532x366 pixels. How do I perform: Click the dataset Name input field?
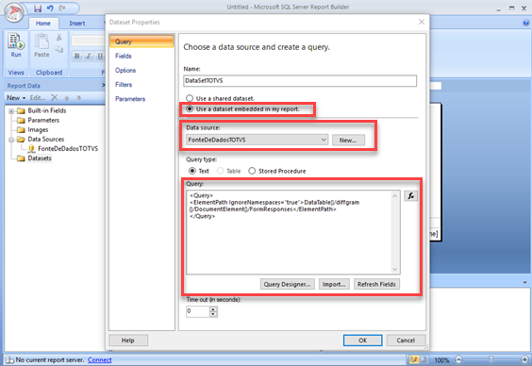[300, 81]
